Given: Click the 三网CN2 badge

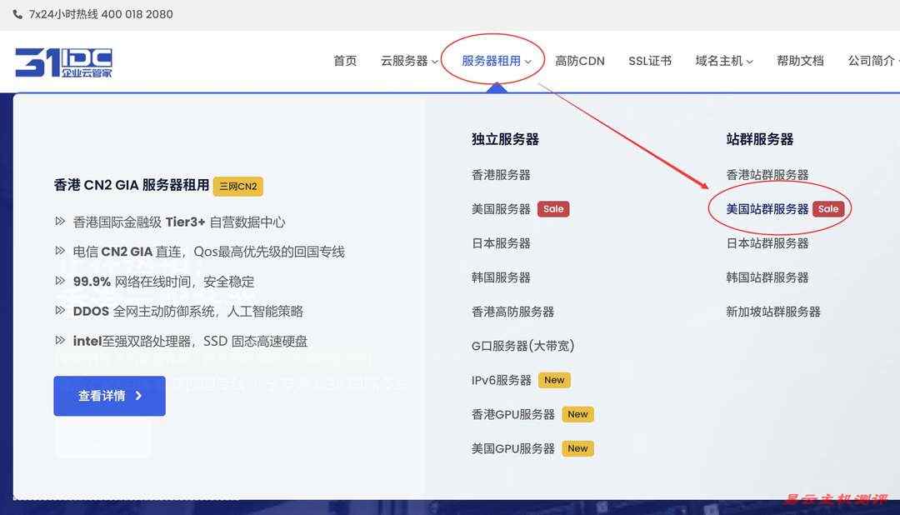Looking at the screenshot, I should click(237, 187).
